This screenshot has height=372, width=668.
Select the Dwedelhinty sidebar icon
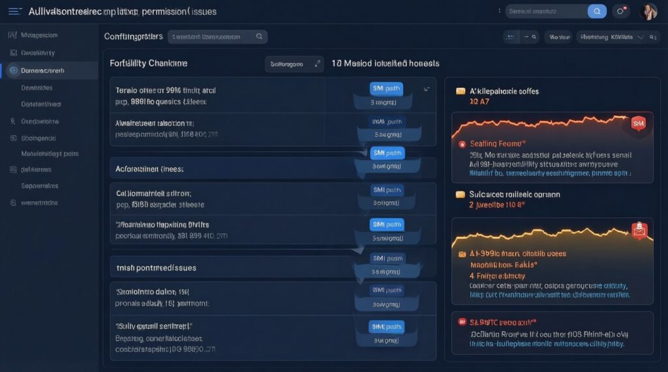(x=13, y=53)
